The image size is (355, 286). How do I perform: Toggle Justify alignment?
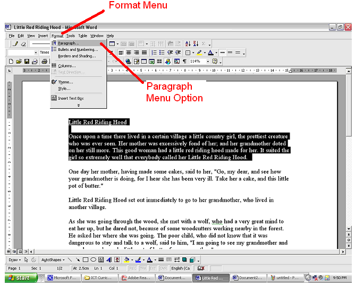pos(144,53)
